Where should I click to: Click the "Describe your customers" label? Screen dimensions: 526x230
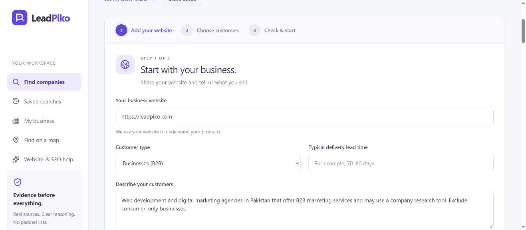point(145,184)
